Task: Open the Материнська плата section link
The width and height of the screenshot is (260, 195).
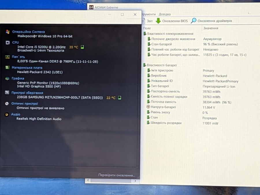Action: (x=27, y=68)
